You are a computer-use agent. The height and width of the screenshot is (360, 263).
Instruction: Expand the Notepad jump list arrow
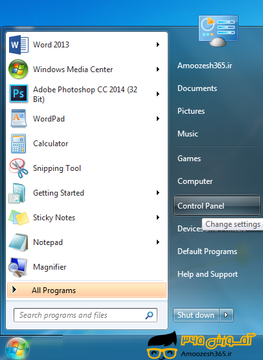[x=158, y=242]
